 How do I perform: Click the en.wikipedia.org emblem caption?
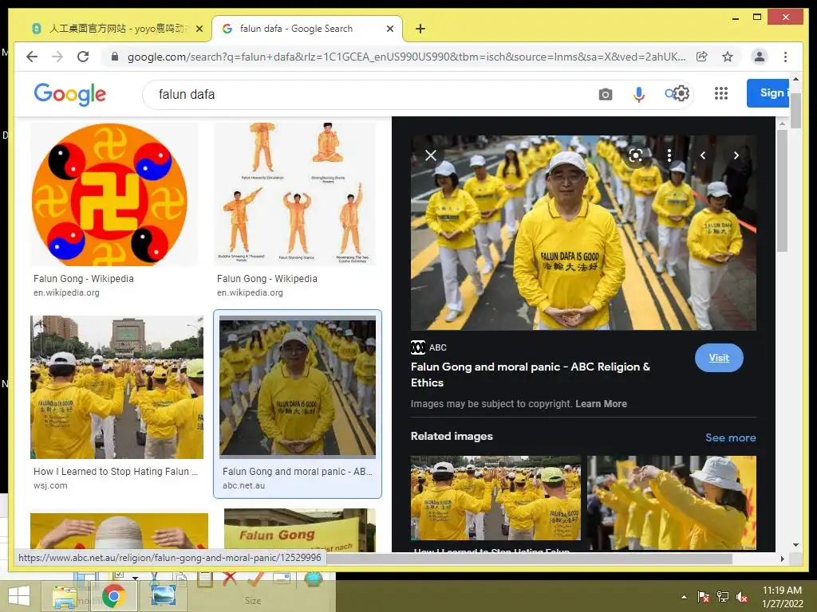(x=66, y=292)
